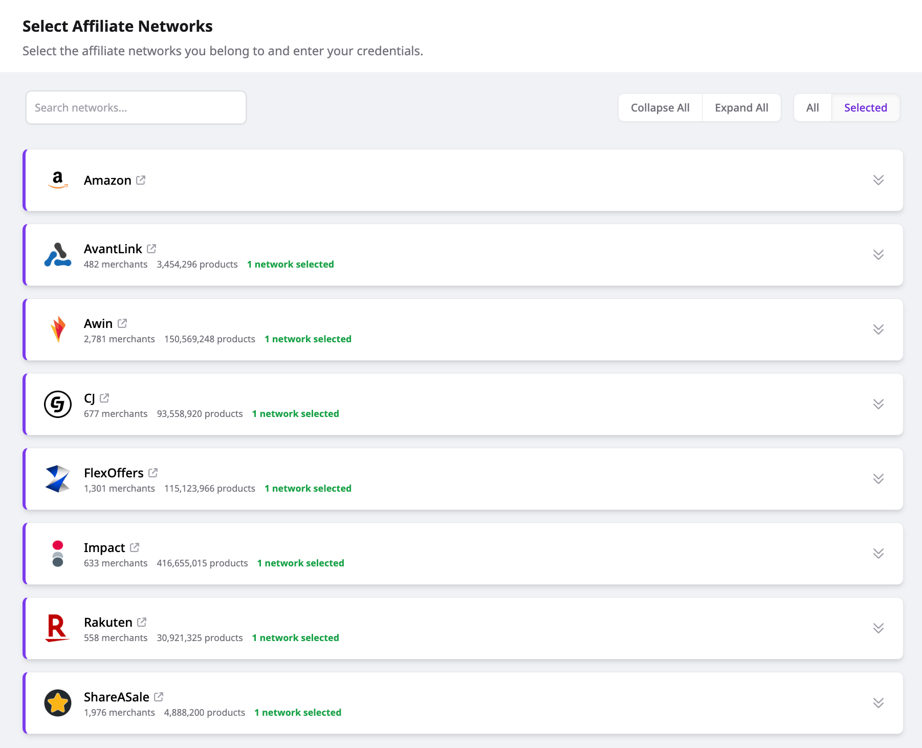Click AvantLink's '1 network selected' status

pos(291,265)
